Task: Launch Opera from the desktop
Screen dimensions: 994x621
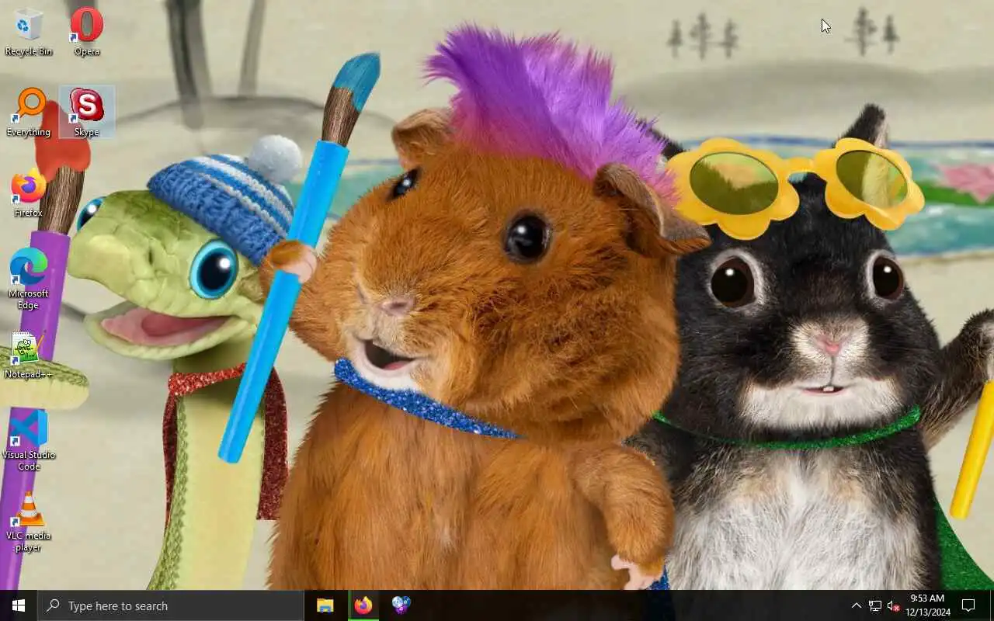Action: click(x=87, y=32)
